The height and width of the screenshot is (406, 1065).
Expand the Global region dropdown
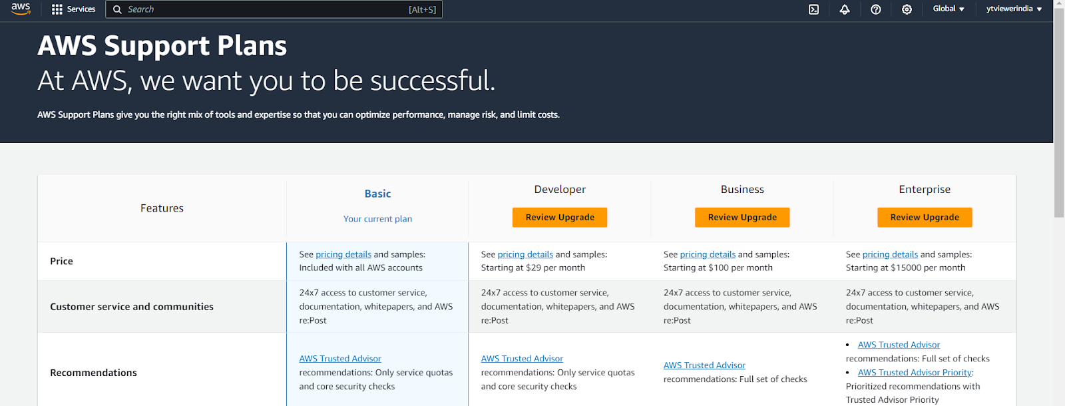(x=949, y=9)
